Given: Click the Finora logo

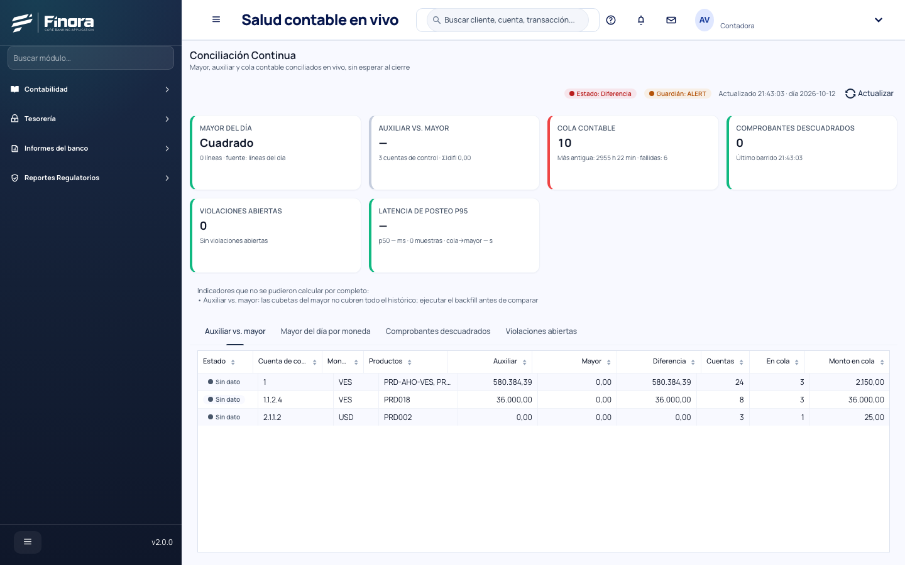Looking at the screenshot, I should 53,23.
